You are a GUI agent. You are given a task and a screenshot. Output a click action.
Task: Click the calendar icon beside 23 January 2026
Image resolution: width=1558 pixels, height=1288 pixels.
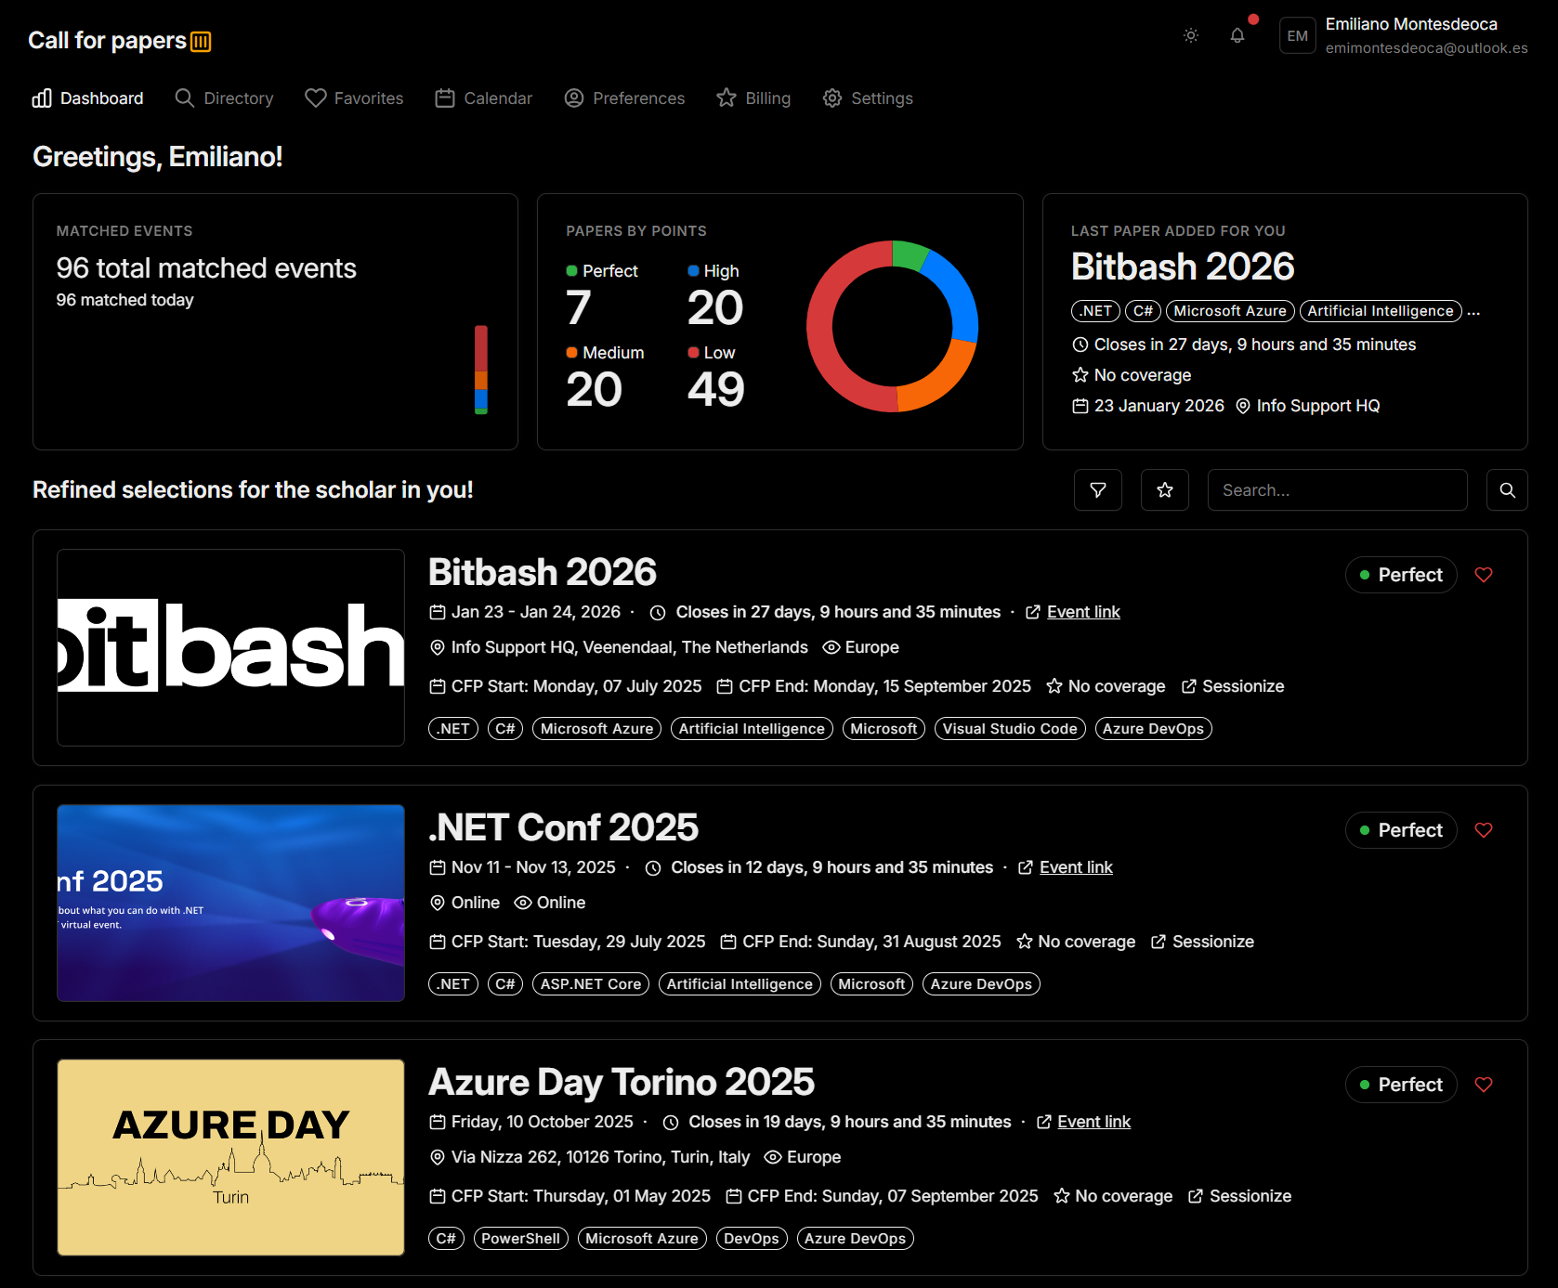(1080, 406)
